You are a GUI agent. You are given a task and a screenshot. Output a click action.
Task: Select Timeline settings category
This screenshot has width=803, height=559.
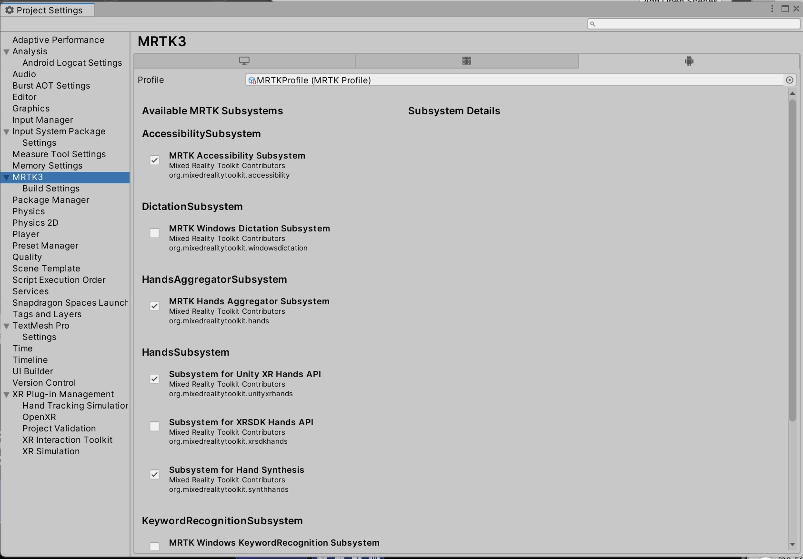pos(65,360)
